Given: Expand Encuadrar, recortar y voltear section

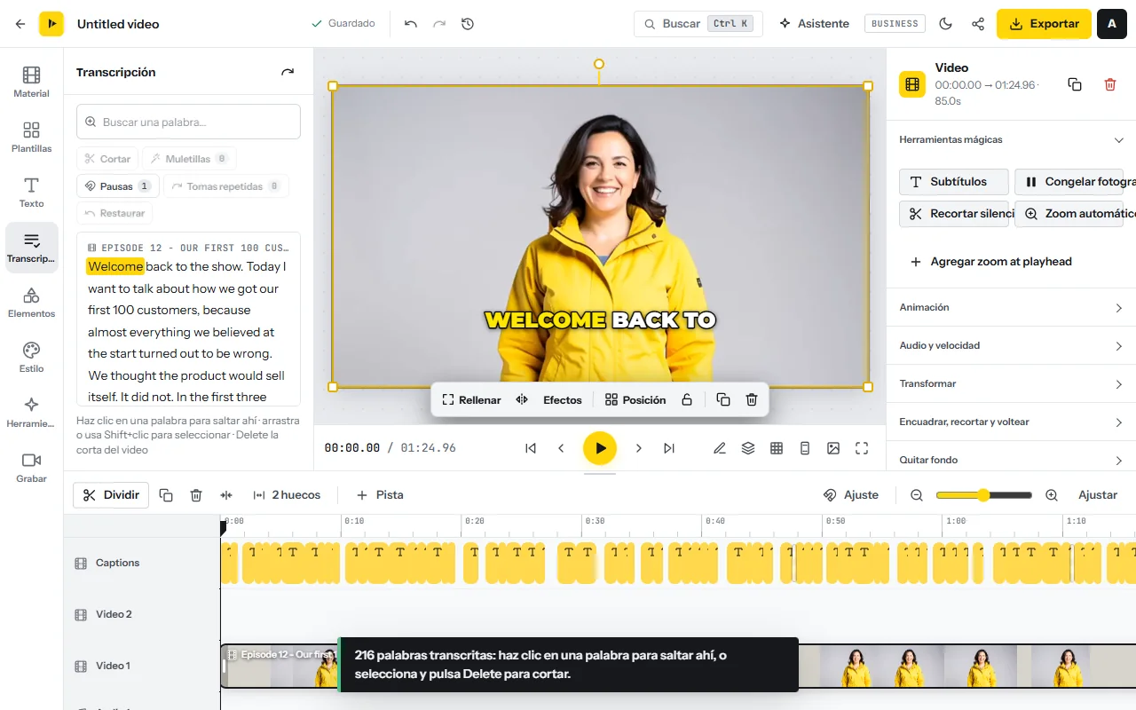Looking at the screenshot, I should 1011,422.
